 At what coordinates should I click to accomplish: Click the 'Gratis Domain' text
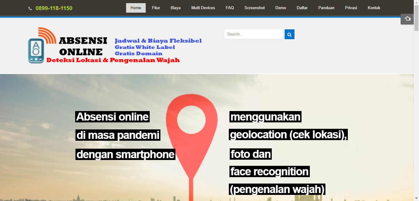138,54
